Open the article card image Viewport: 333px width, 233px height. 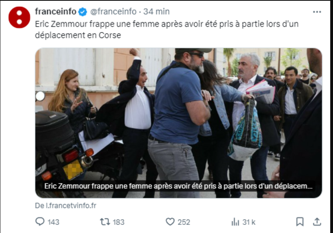click(178, 123)
